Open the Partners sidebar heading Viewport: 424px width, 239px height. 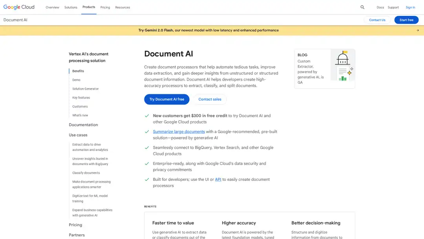click(77, 235)
